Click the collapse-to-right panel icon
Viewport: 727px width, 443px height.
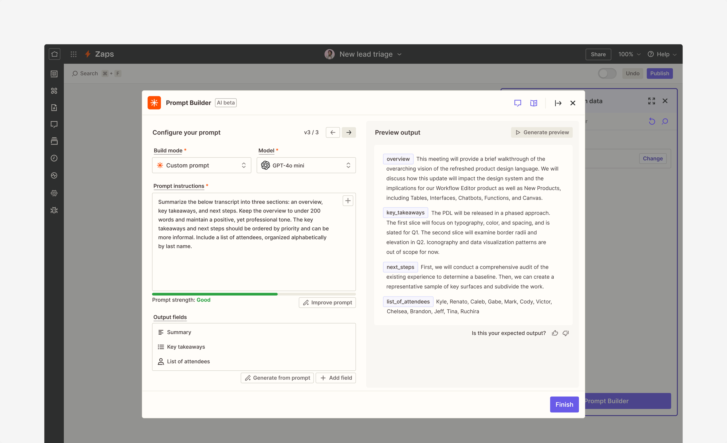point(558,103)
